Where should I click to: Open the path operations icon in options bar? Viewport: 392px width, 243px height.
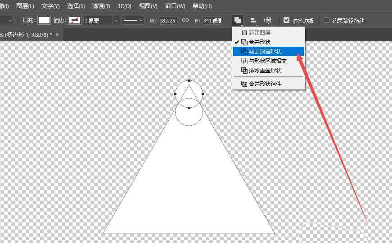[x=237, y=20]
